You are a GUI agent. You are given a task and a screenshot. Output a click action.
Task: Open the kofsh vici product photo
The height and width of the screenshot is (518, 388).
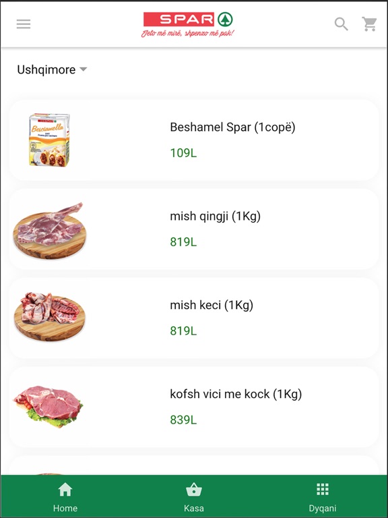(48, 406)
